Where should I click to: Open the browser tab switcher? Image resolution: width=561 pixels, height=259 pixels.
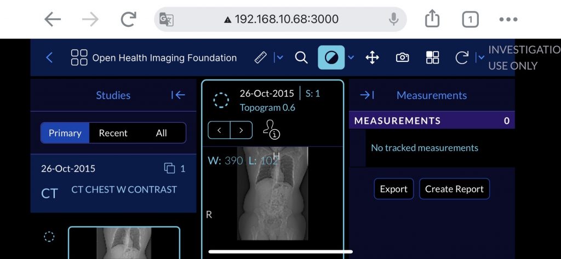(470, 19)
